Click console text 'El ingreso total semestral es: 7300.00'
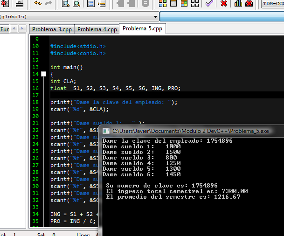The height and width of the screenshot is (236, 284). point(177,191)
